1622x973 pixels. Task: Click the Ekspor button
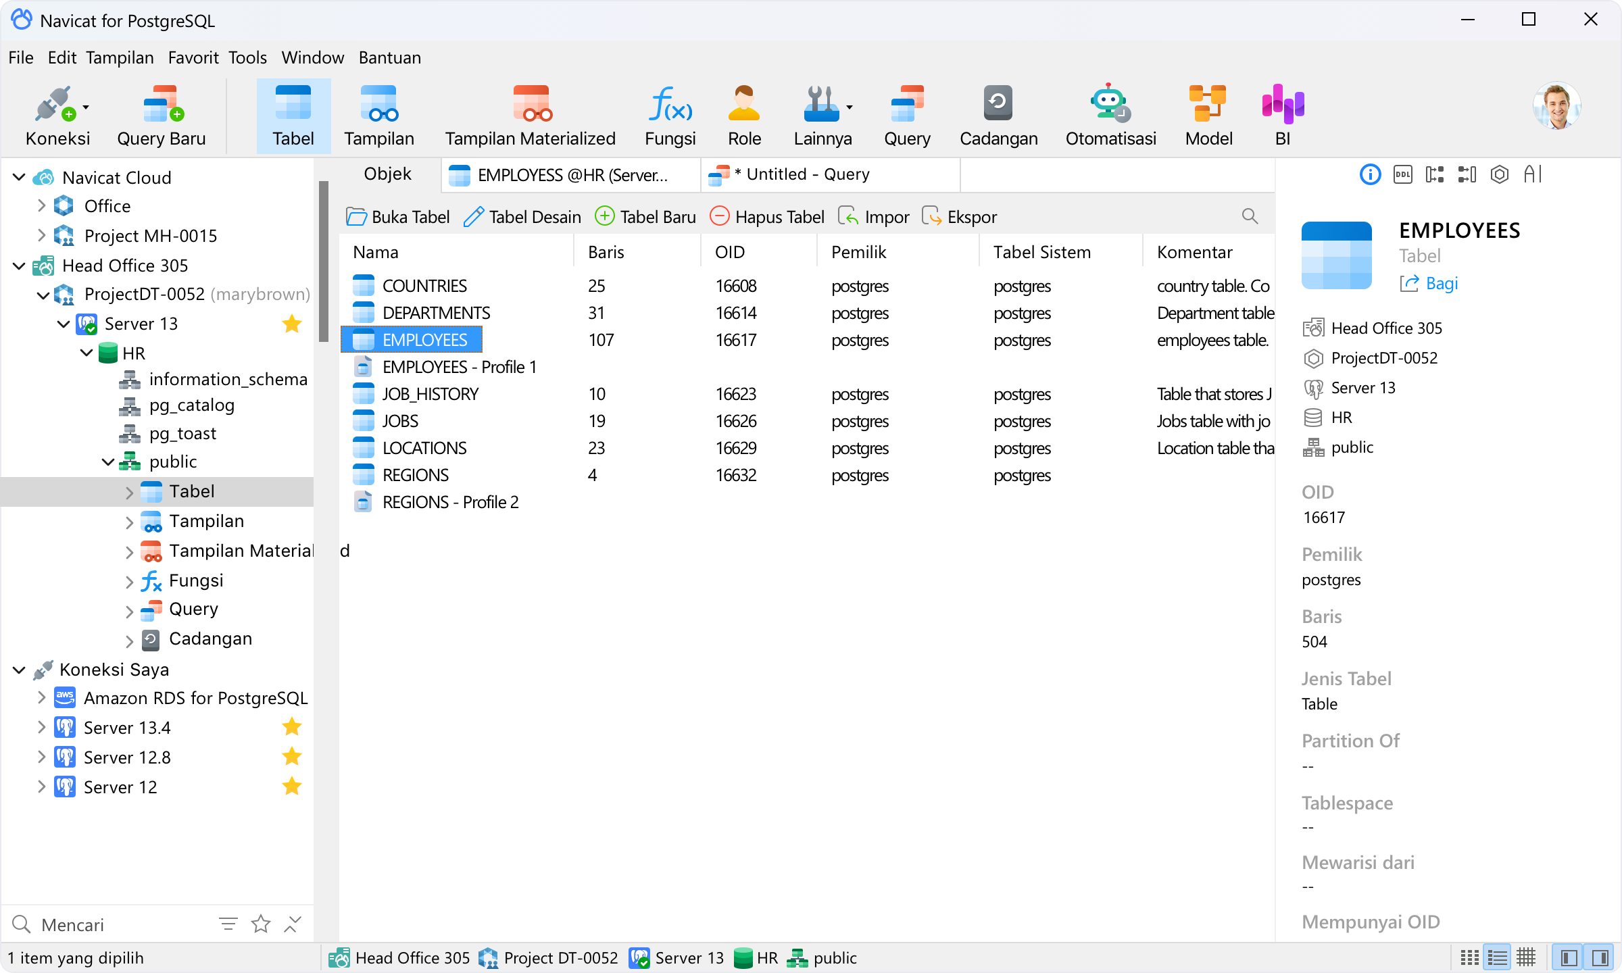point(959,216)
